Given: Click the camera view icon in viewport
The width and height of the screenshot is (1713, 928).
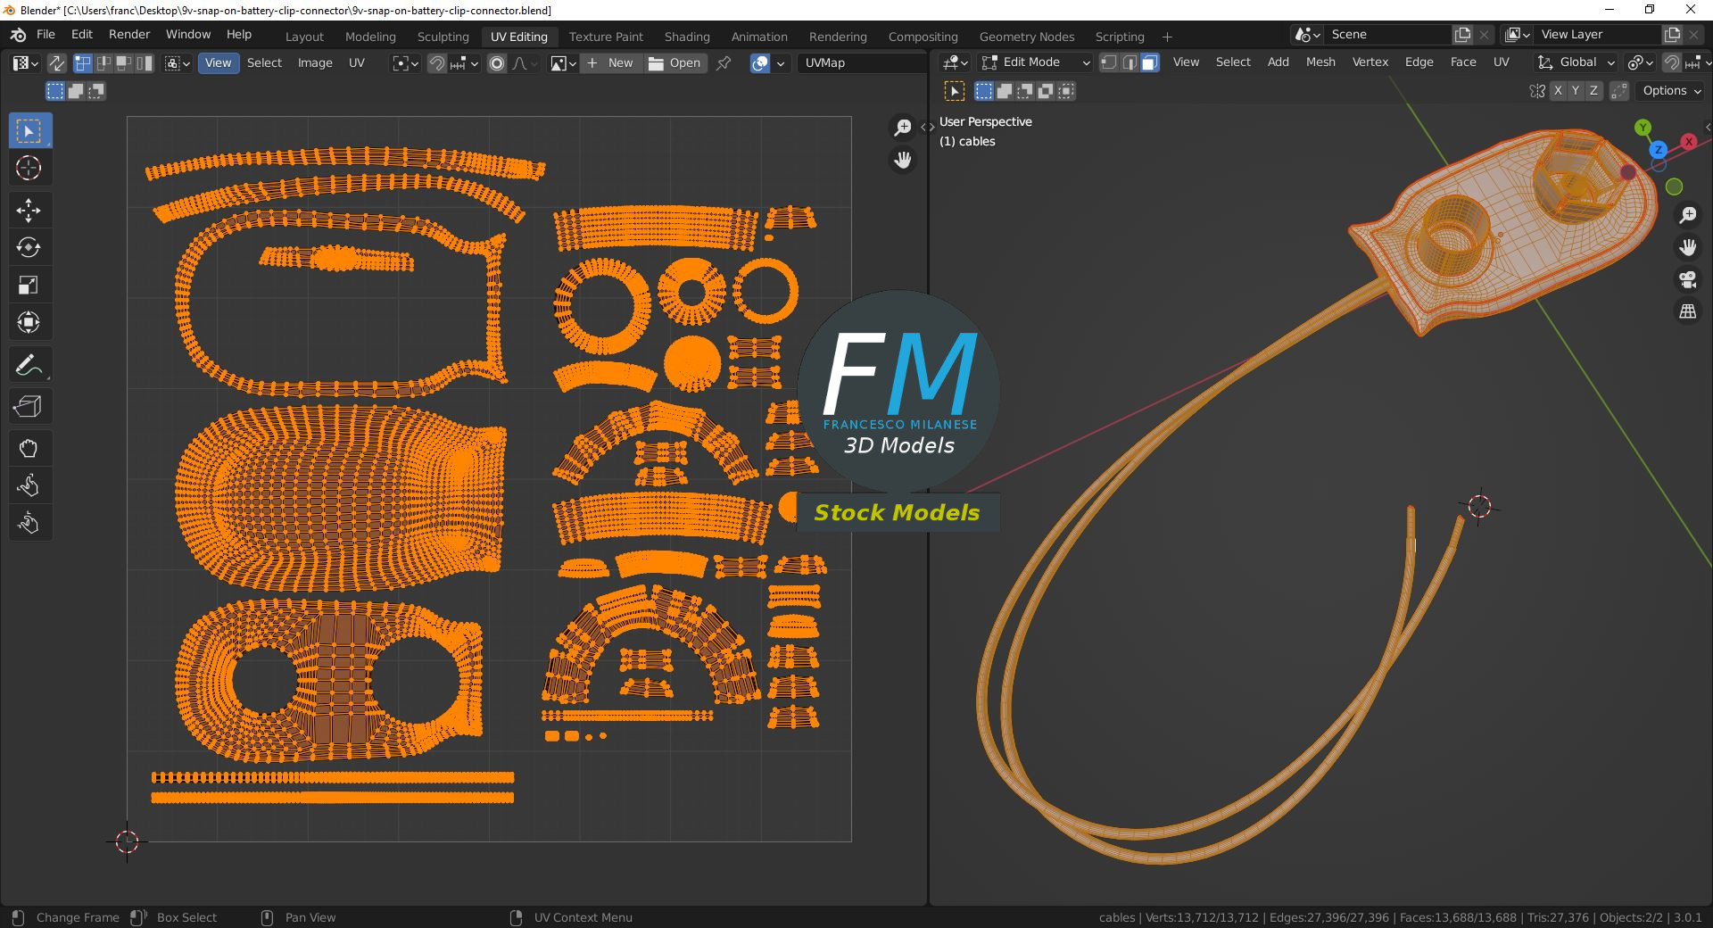Looking at the screenshot, I should coord(1687,280).
